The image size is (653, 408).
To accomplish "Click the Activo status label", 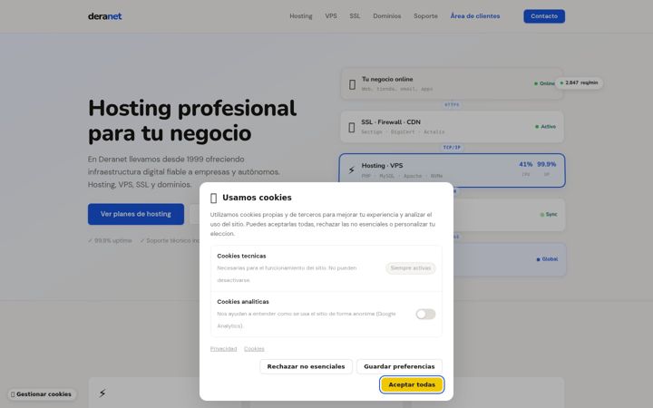I will click(x=545, y=127).
